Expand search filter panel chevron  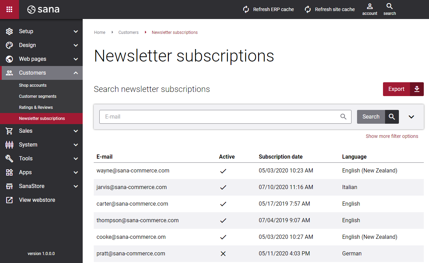pos(411,117)
